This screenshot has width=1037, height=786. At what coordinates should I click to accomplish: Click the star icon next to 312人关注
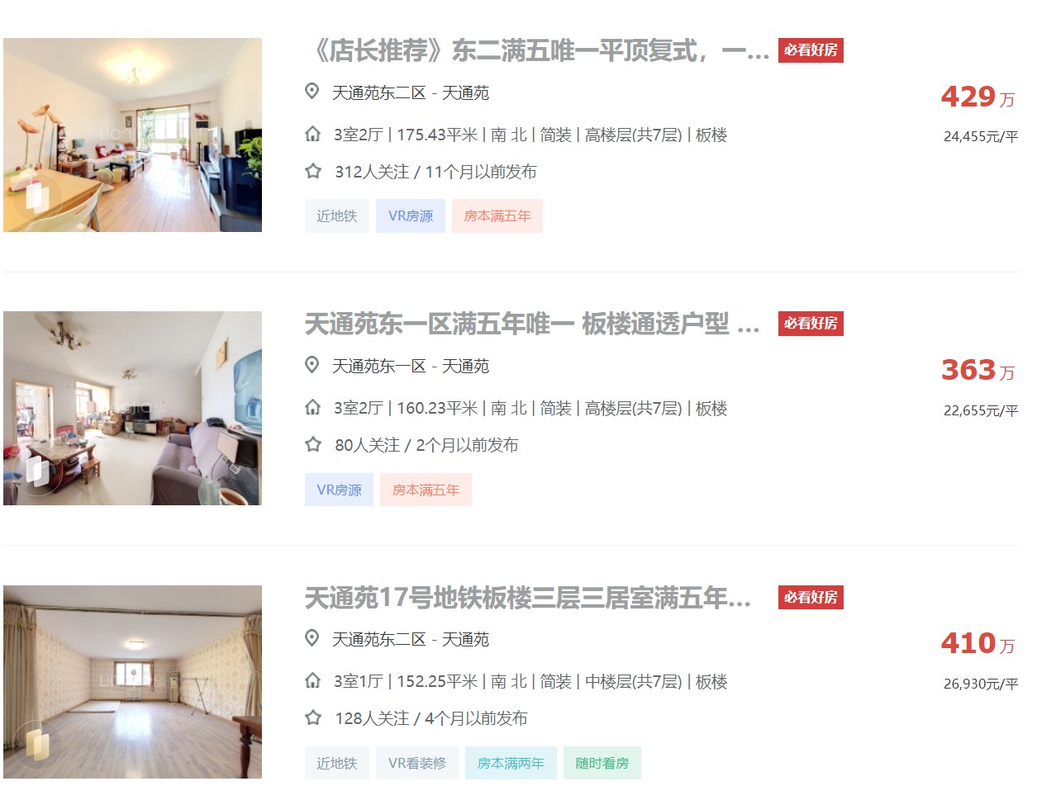312,171
